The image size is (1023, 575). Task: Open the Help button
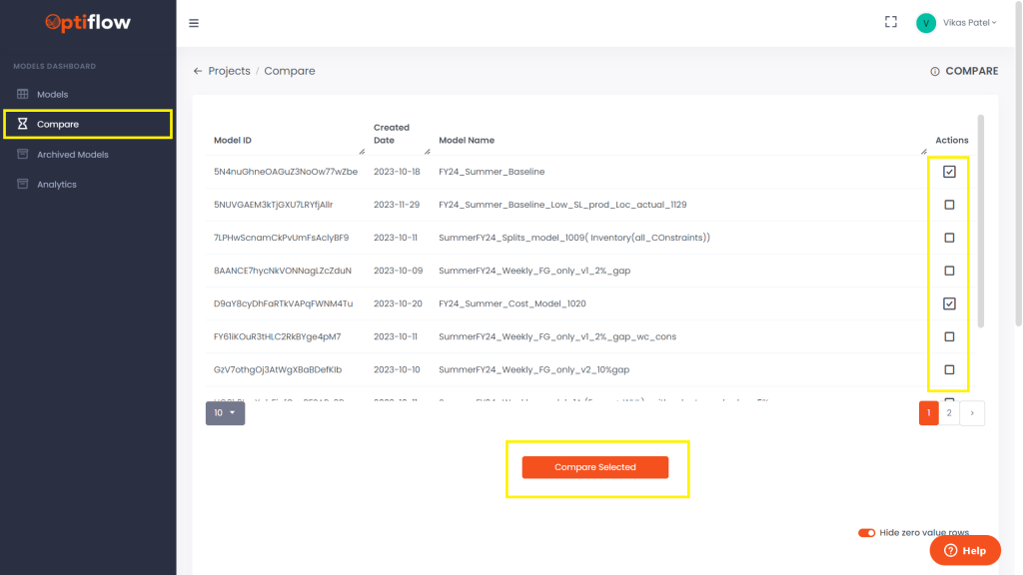(964, 550)
